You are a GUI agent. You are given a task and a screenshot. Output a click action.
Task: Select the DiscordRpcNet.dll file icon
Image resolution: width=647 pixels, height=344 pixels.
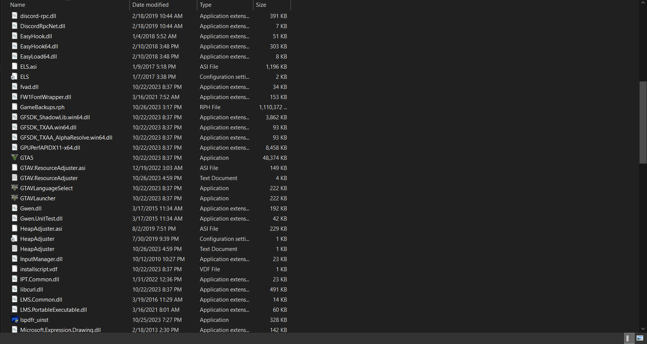click(15, 26)
